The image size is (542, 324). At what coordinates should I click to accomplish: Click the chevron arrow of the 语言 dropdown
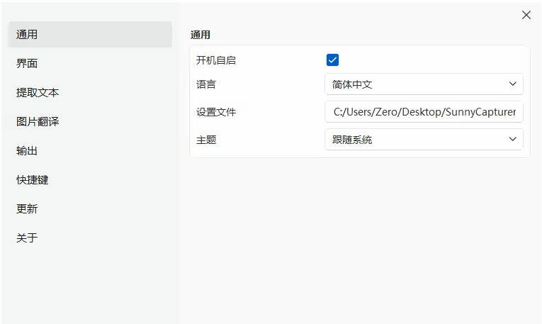point(513,84)
